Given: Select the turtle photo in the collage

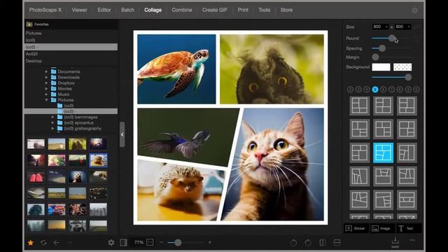Looking at the screenshot, I should click(176, 69).
